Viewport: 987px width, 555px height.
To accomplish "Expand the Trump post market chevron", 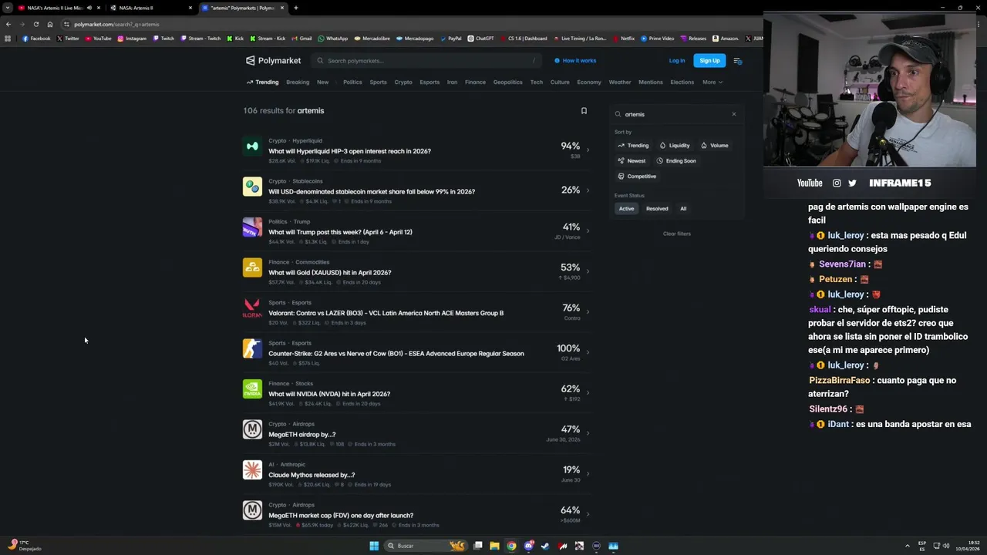I will 588,230.
